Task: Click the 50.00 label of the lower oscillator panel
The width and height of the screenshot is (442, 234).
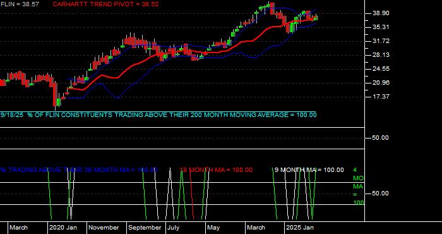Action: [381, 194]
